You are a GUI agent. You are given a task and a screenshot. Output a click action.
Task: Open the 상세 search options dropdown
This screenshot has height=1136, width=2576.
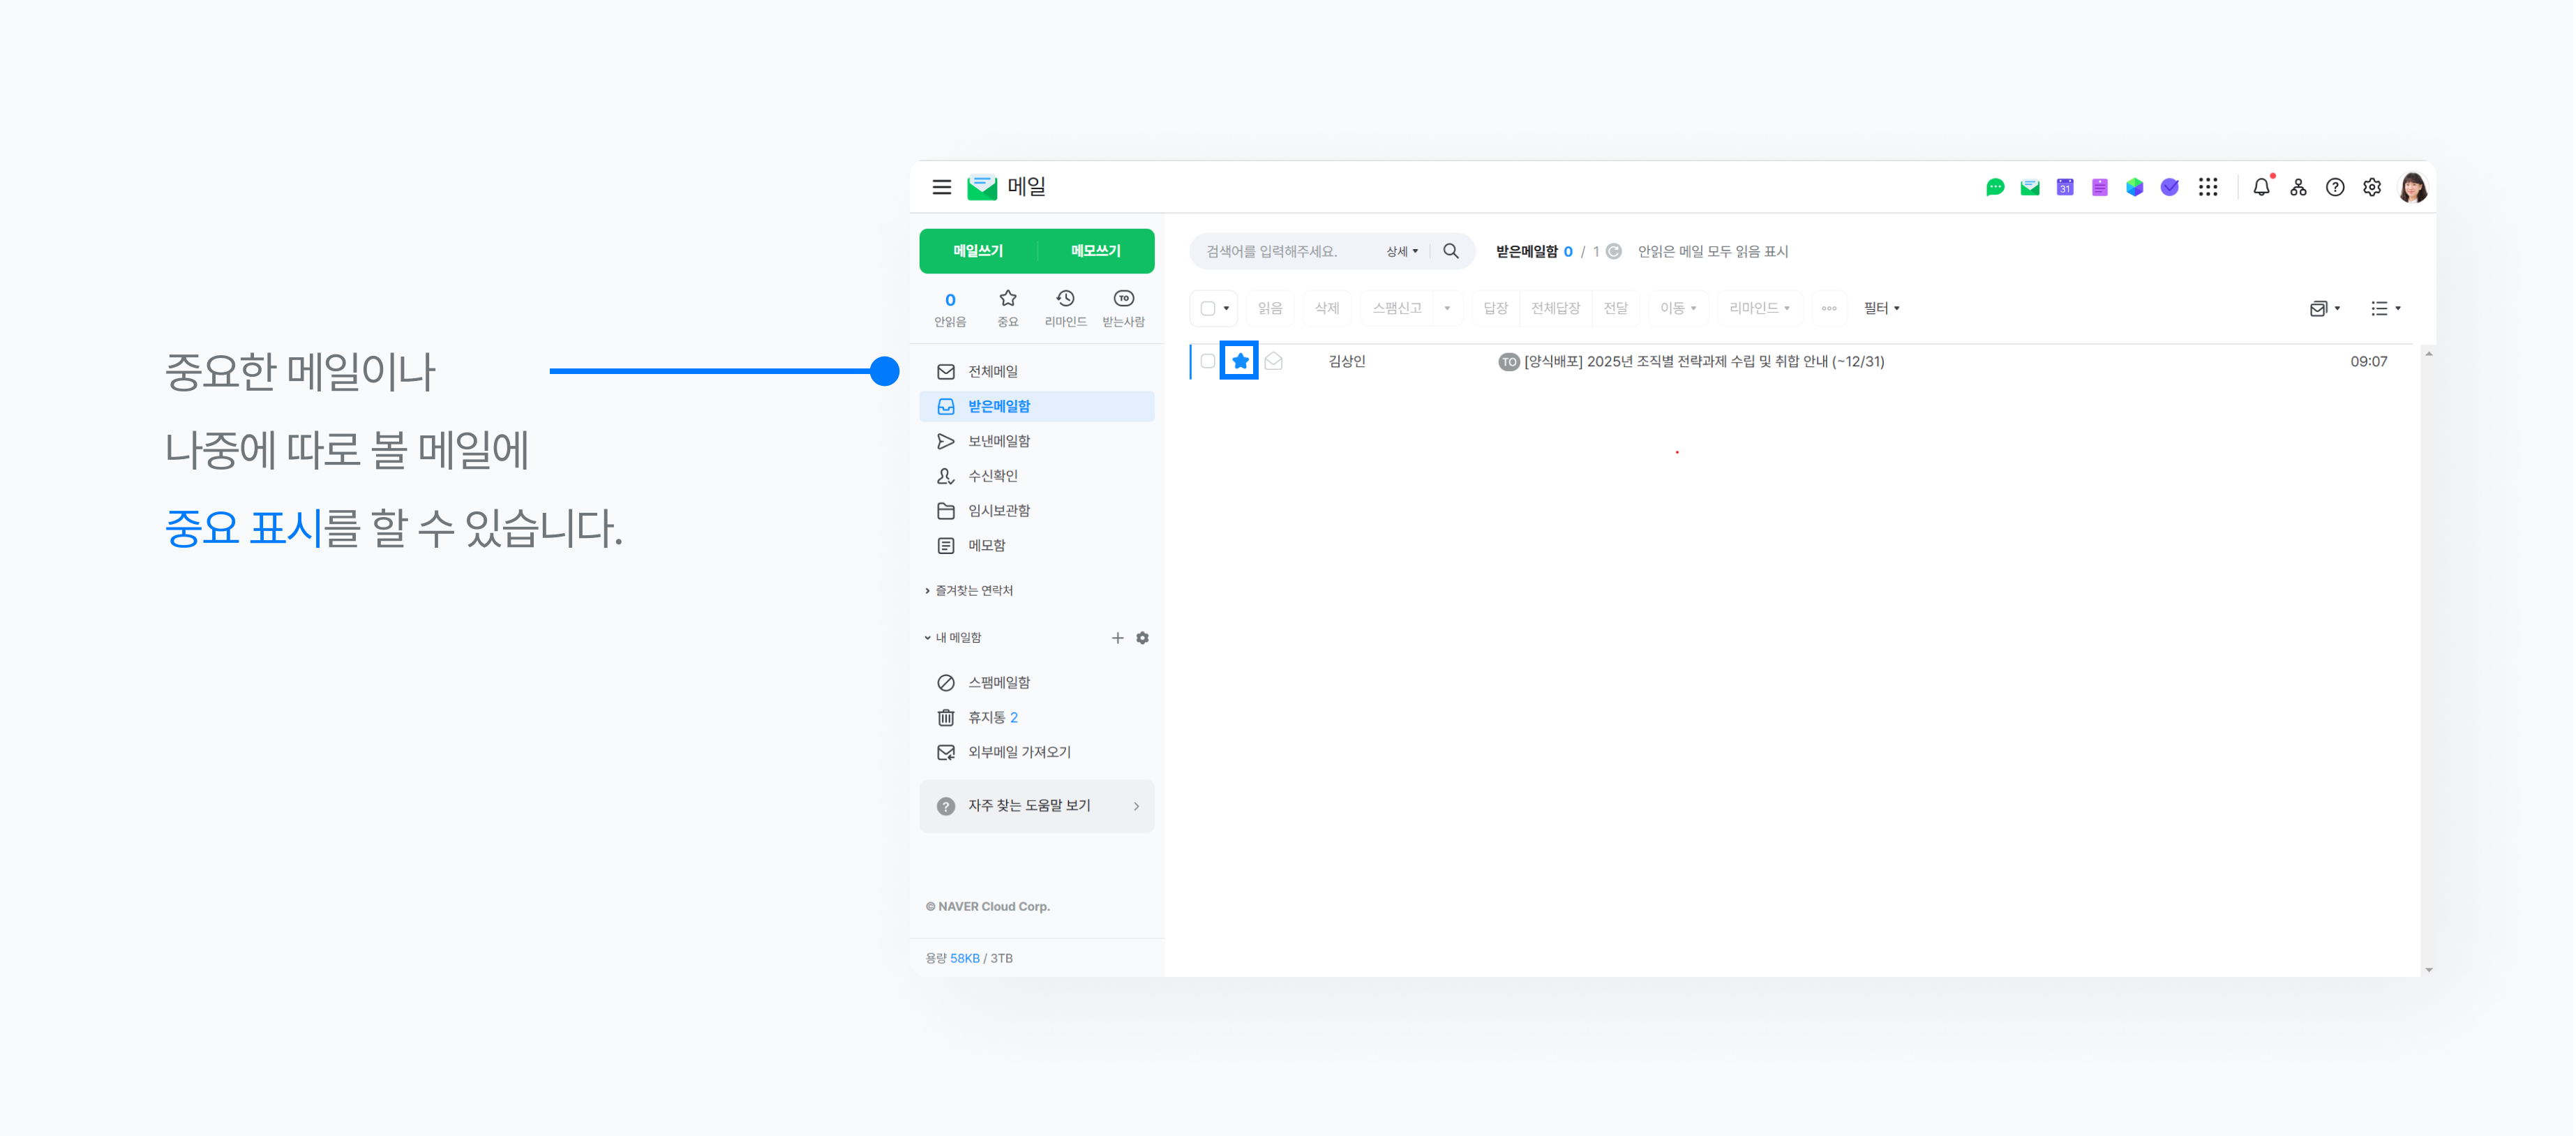[x=1402, y=251]
